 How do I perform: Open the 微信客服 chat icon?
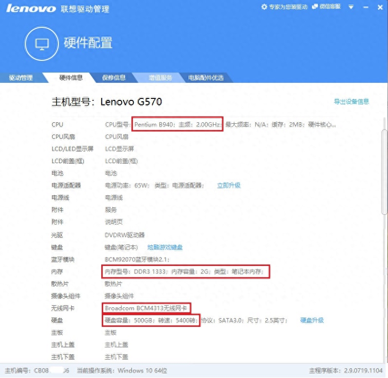tap(314, 6)
